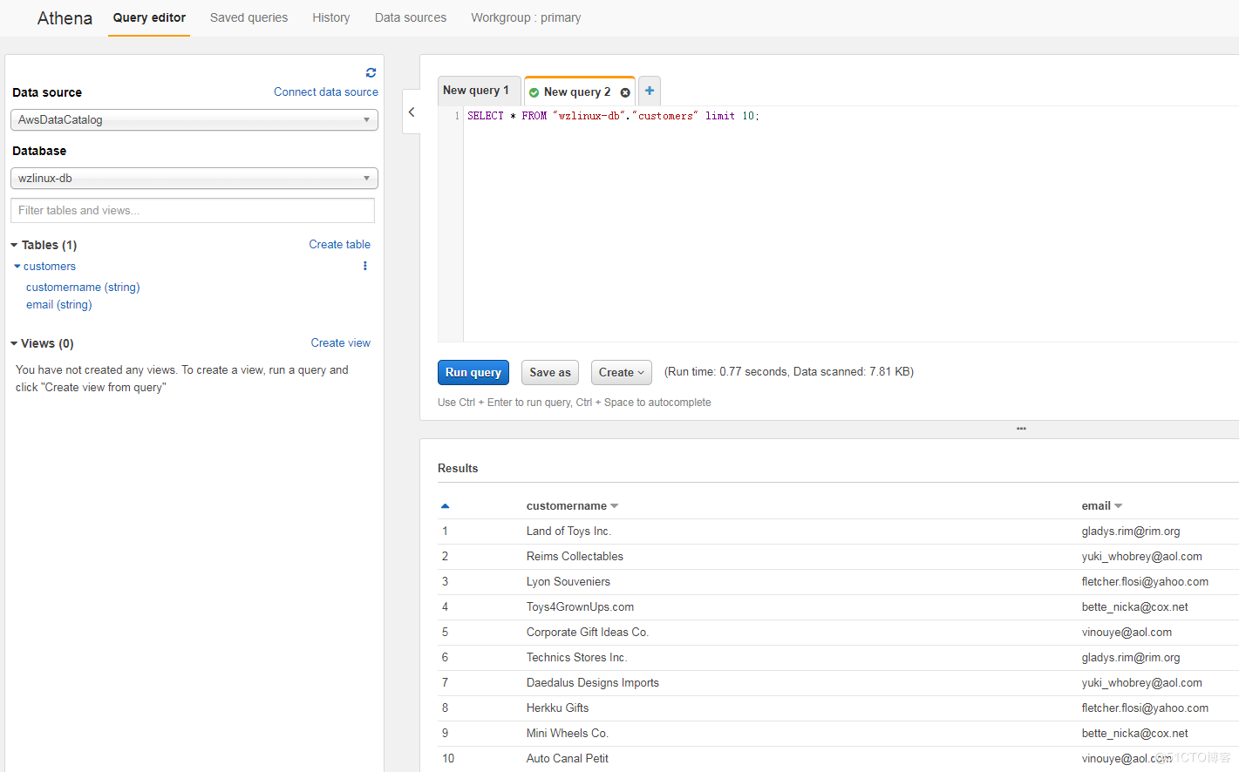Click the Toys4GrownUps.com cell
The width and height of the screenshot is (1239, 772).
tap(580, 607)
